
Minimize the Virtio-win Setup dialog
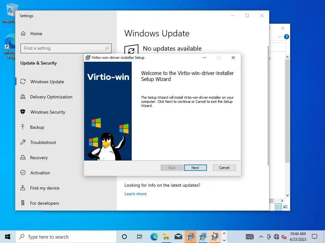point(204,58)
